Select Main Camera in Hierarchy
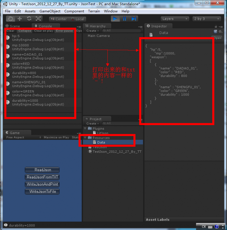Screen dimensions: 227x230 [98, 36]
